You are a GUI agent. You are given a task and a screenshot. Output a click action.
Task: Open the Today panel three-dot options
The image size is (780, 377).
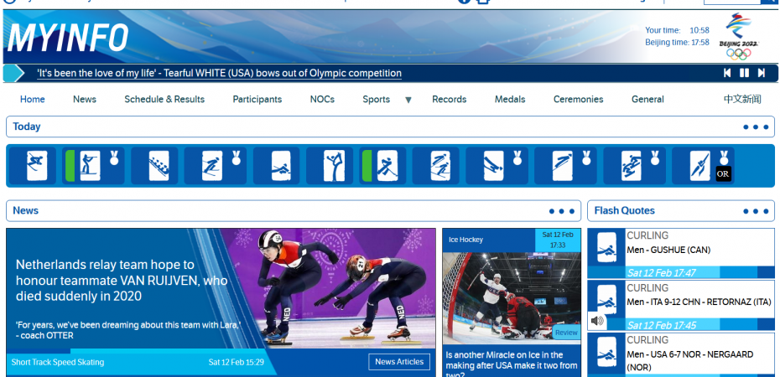tap(756, 127)
